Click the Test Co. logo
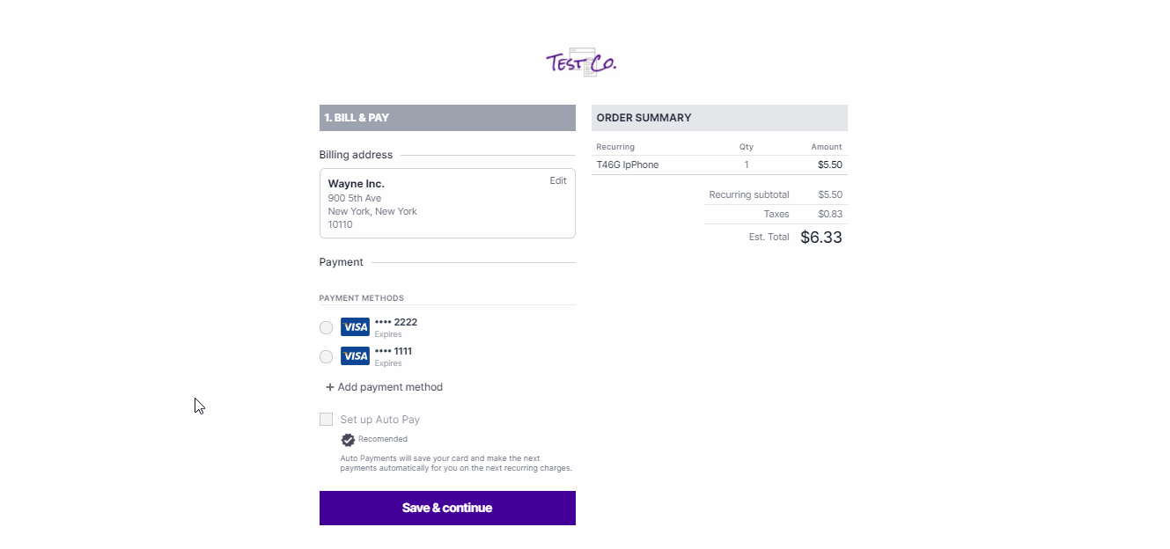 [x=581, y=62]
